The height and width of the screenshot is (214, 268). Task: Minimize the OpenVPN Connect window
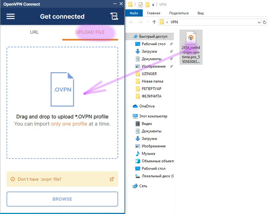click(x=115, y=4)
